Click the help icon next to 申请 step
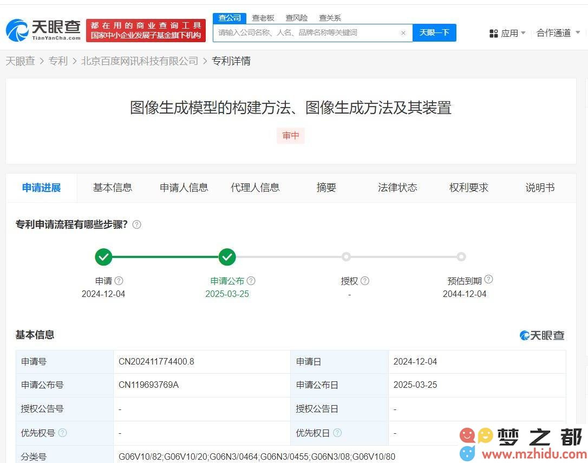Viewport: 588px width, 463px height. [x=119, y=281]
